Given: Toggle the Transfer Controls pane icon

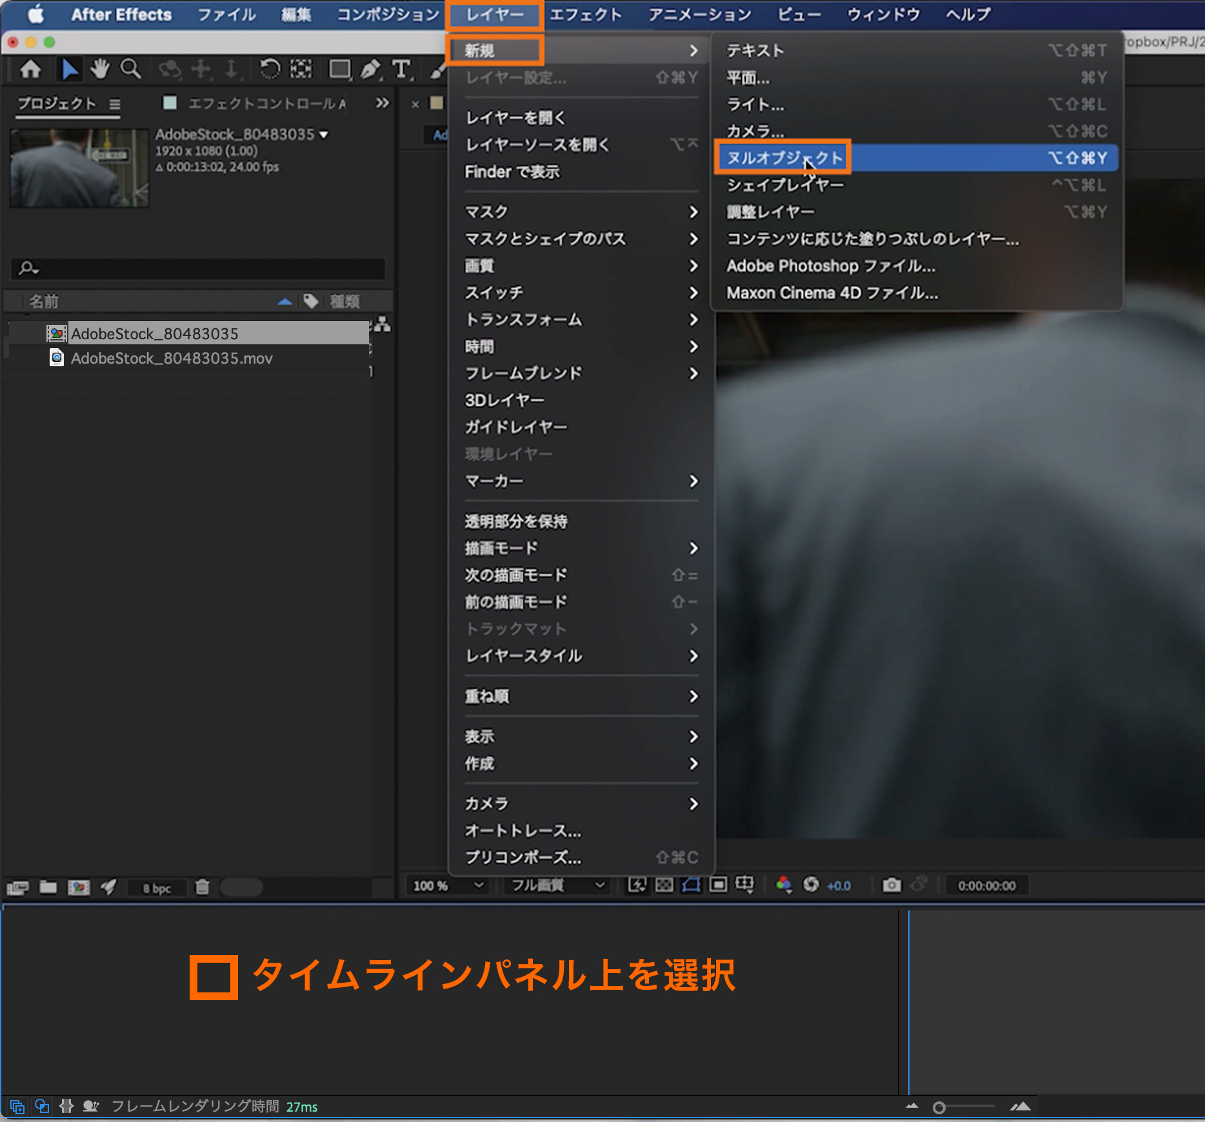Looking at the screenshot, I should coord(42,1107).
